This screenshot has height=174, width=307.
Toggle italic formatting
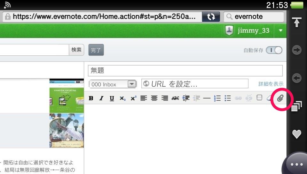(x=101, y=98)
